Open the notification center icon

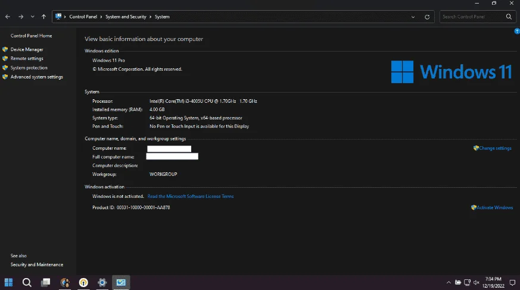point(512,282)
